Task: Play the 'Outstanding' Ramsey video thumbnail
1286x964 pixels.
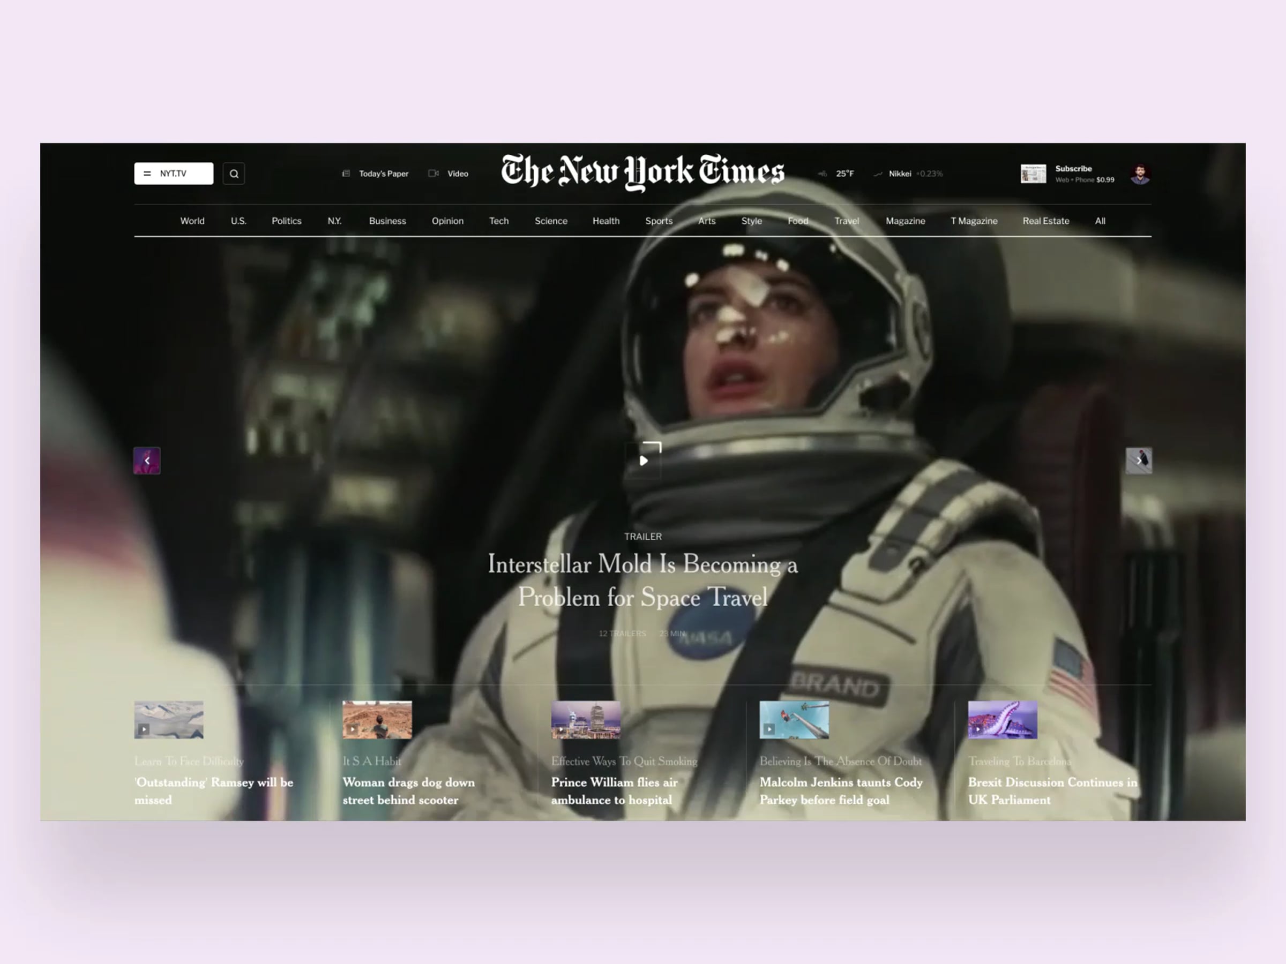Action: tap(169, 720)
